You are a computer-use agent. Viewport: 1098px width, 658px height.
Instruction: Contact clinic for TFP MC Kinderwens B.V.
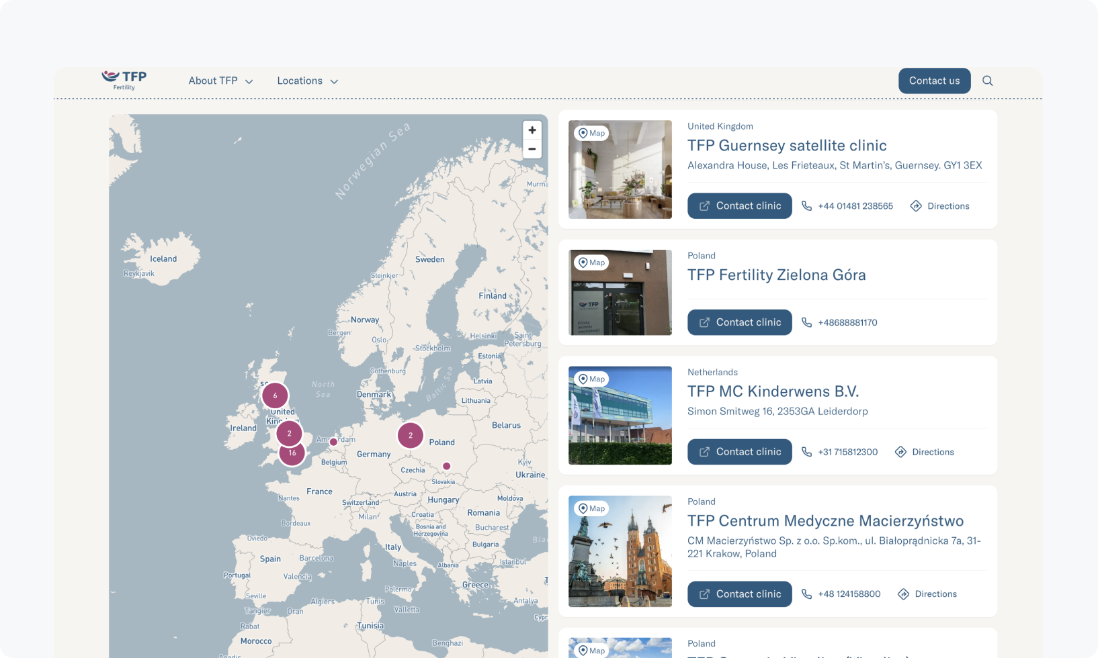739,452
